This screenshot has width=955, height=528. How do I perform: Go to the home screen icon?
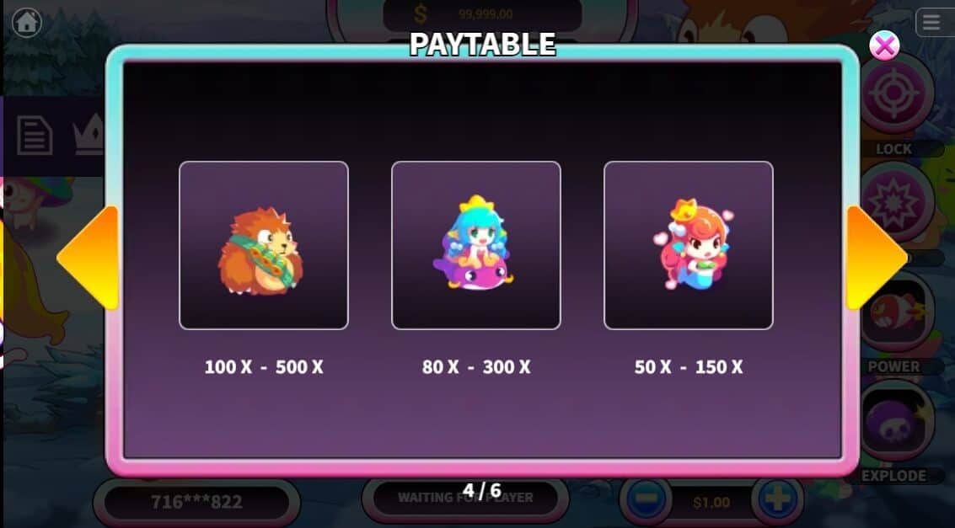point(27,23)
